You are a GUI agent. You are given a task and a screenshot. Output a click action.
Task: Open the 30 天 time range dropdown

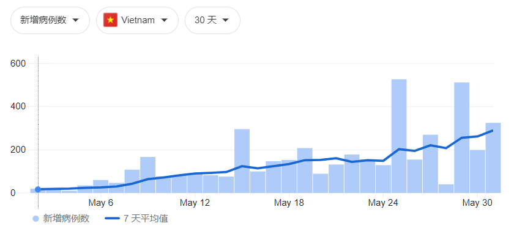pyautogui.click(x=212, y=20)
